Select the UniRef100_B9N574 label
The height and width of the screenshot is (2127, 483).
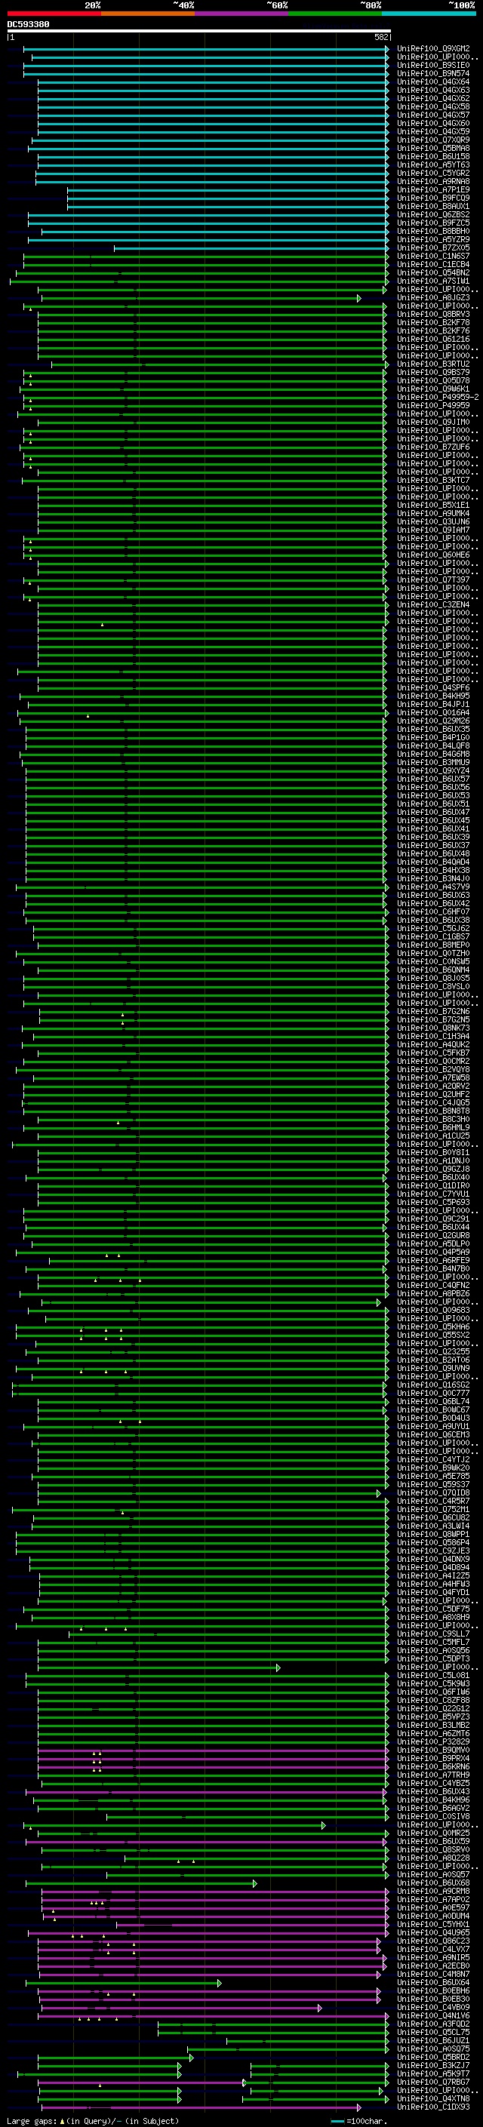point(433,73)
